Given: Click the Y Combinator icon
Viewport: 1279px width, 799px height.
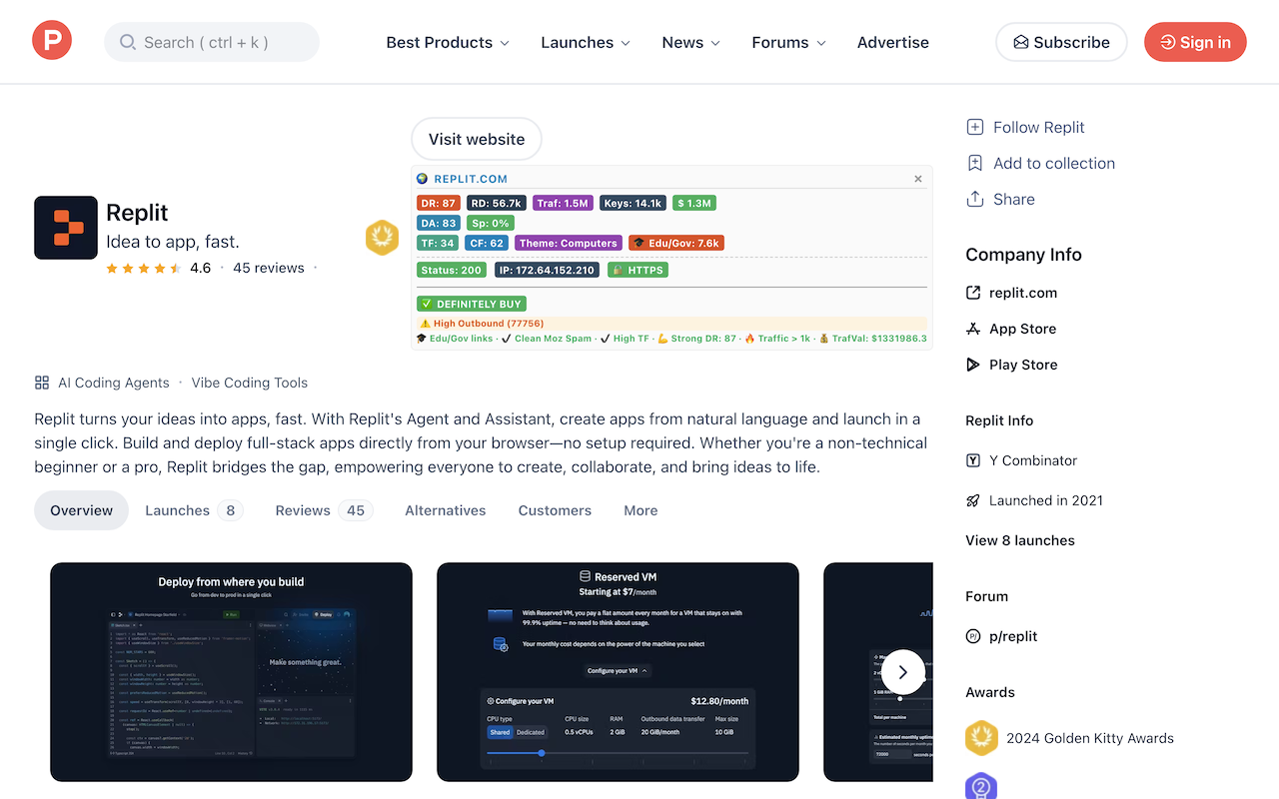Looking at the screenshot, I should pos(973,460).
